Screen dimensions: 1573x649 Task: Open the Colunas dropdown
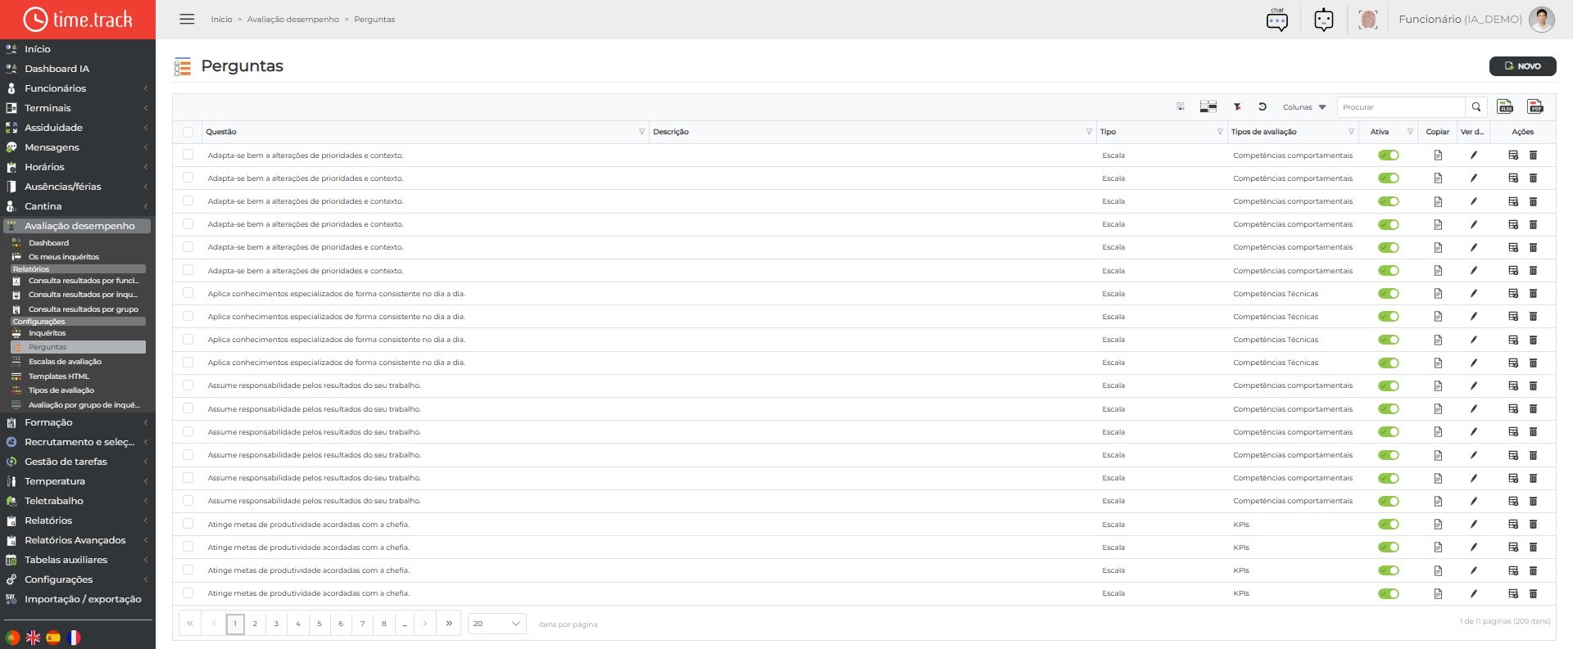coord(1304,107)
